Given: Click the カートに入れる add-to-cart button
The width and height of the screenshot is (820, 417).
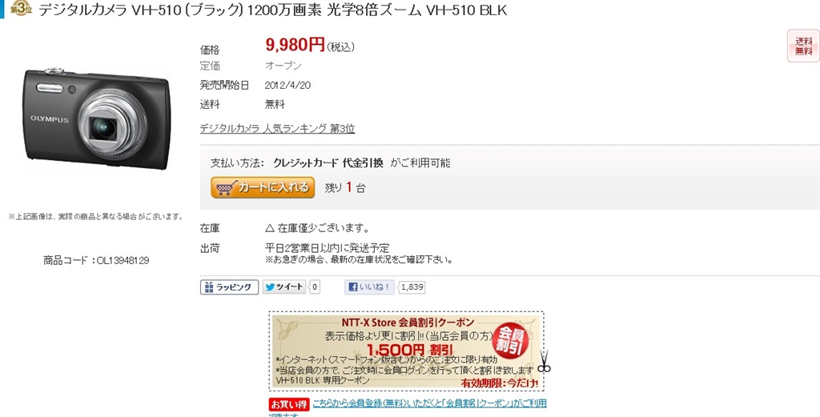Looking at the screenshot, I should [x=263, y=187].
